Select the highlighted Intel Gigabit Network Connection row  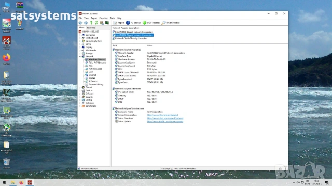pos(133,35)
